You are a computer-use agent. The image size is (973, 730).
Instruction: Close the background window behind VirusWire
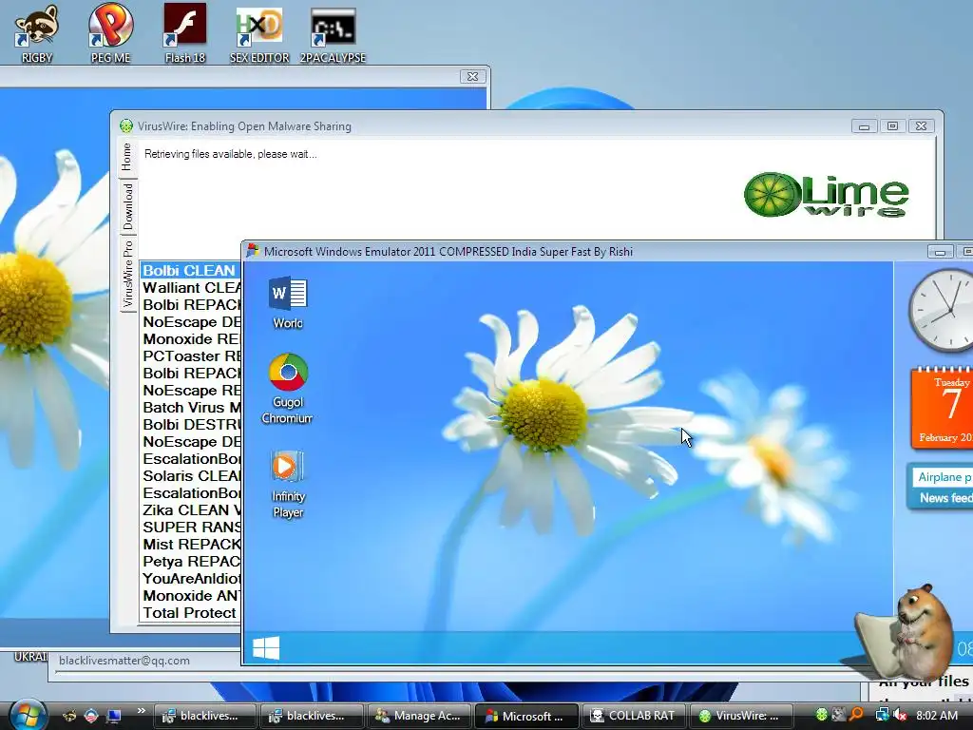click(x=472, y=76)
